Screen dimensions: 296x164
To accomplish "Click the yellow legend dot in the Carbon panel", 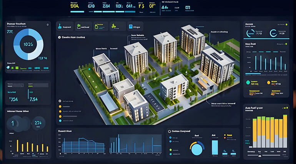I will [225, 135].
